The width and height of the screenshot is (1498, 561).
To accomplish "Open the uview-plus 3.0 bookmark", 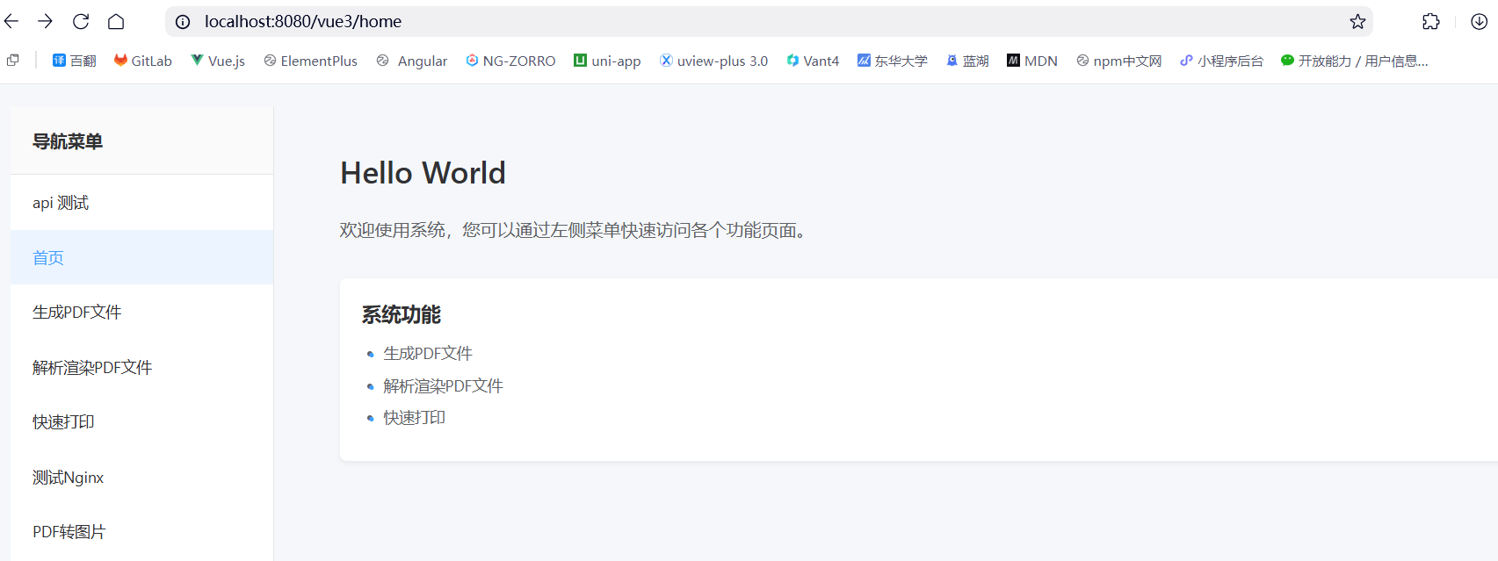I will pos(713,61).
